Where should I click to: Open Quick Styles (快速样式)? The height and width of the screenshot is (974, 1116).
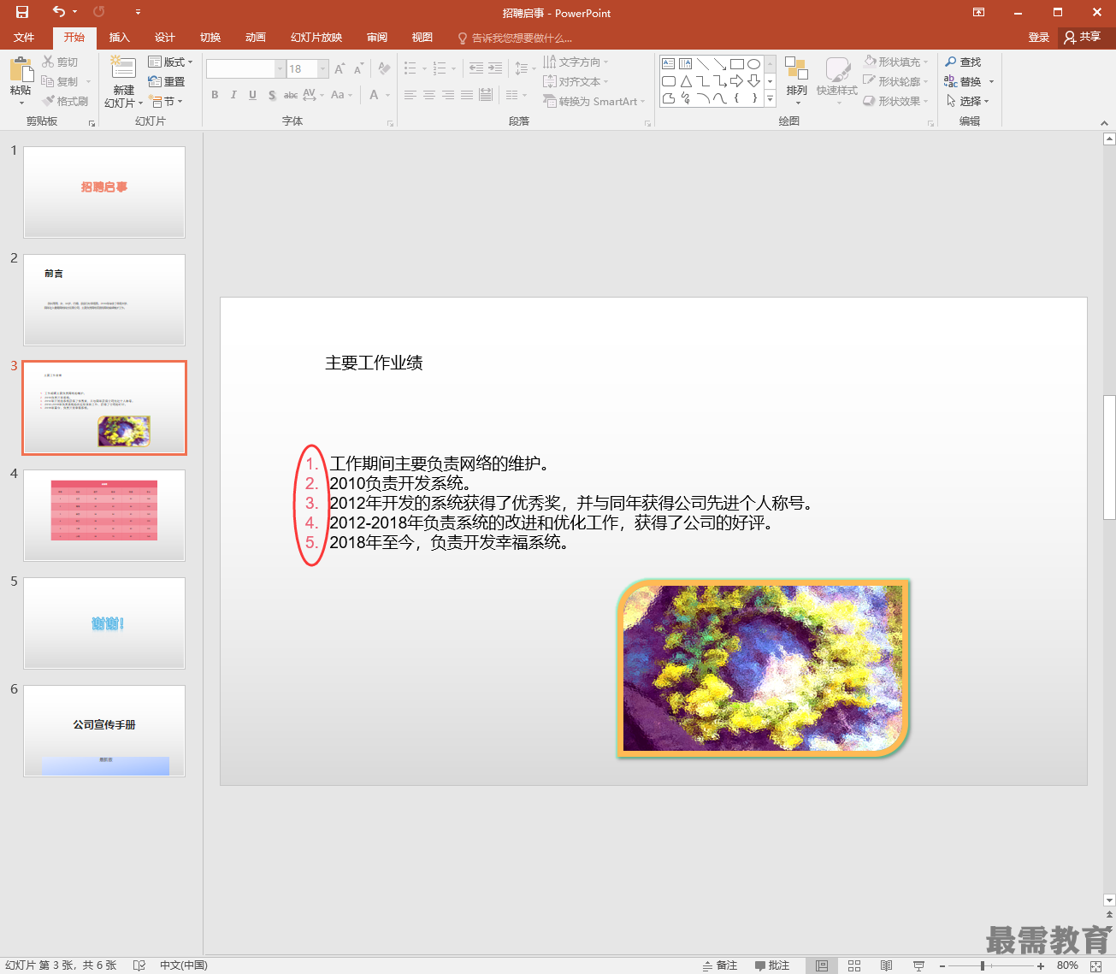(836, 82)
